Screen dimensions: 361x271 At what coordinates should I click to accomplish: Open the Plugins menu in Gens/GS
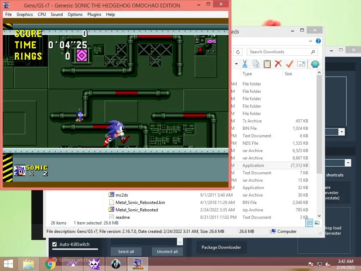[x=94, y=14]
